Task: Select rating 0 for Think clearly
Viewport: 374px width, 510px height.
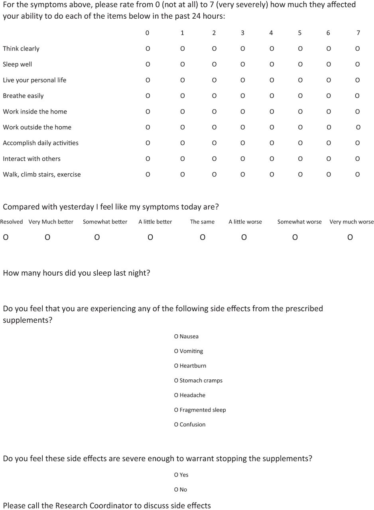Action: [x=148, y=49]
